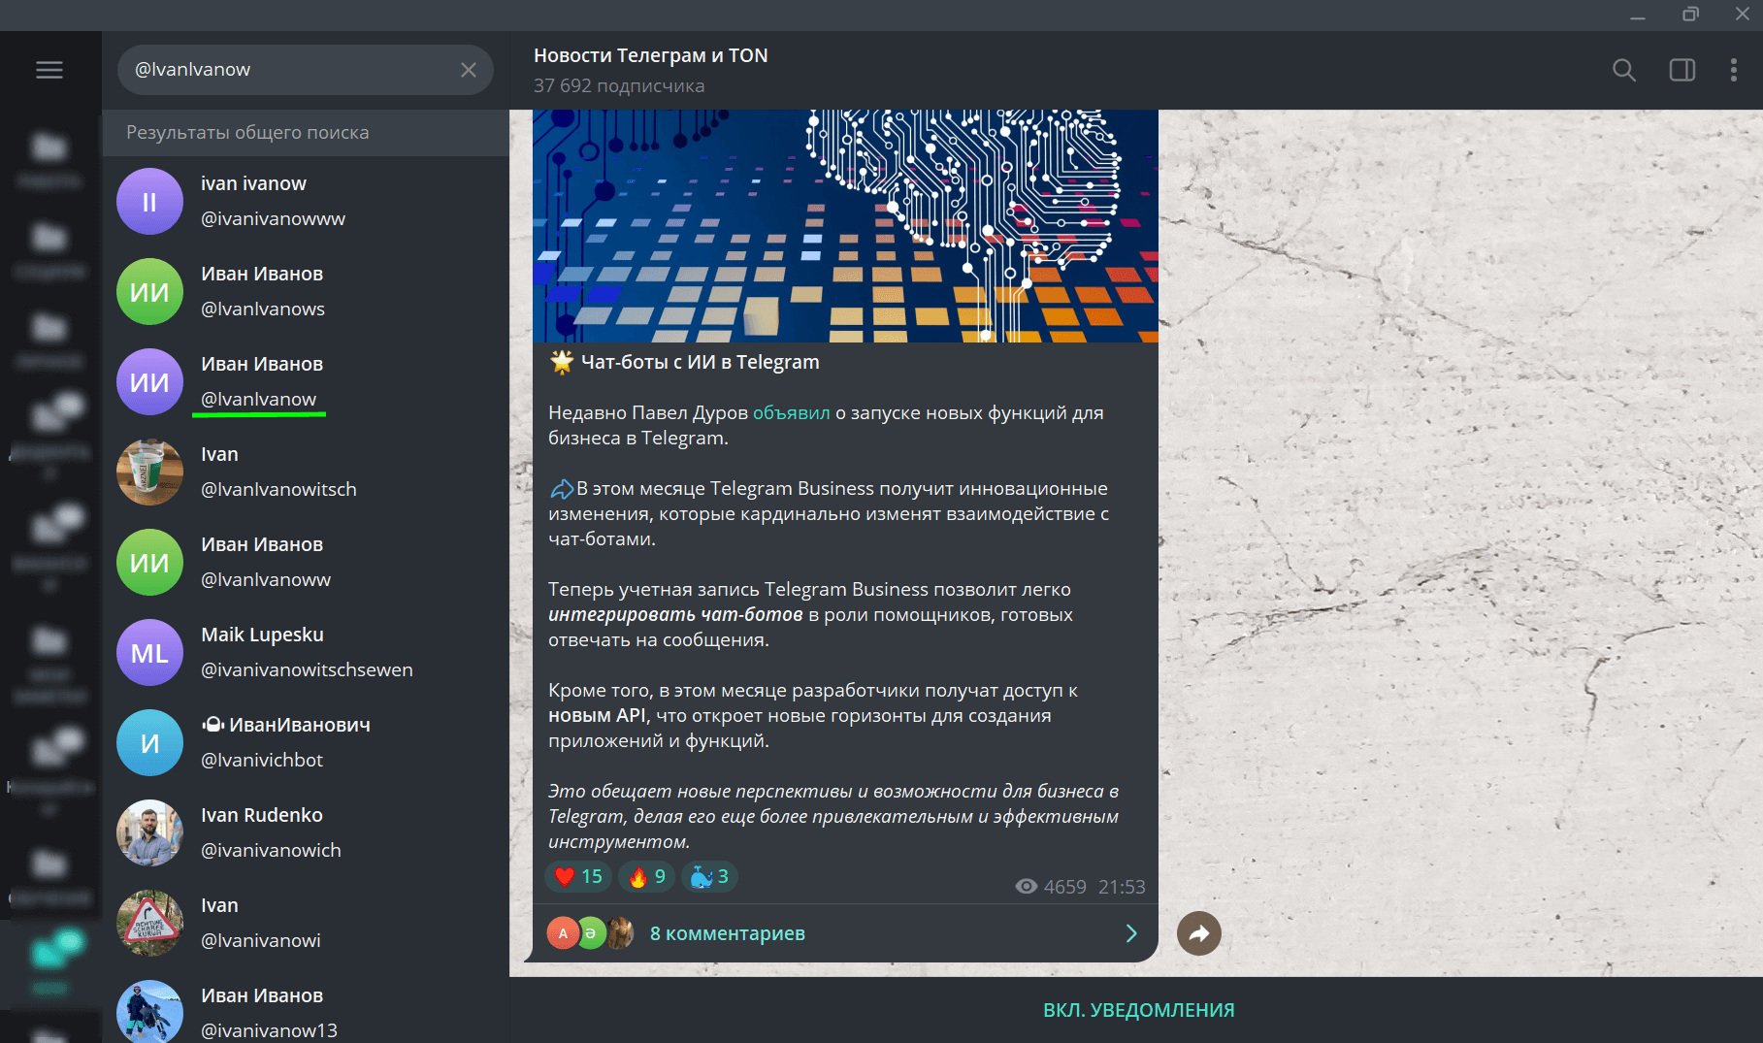Open channel info from Новости Телеграм и TON title

click(x=651, y=55)
